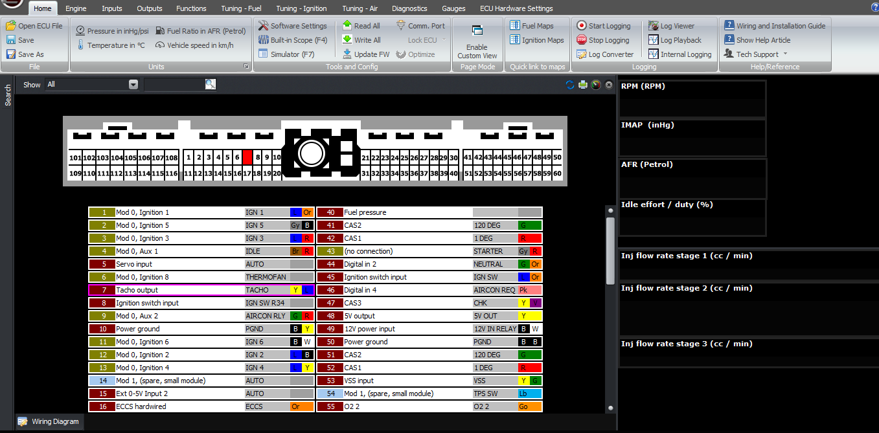The height and width of the screenshot is (433, 879).
Task: Click the Comm. Port icon
Action: 401,26
